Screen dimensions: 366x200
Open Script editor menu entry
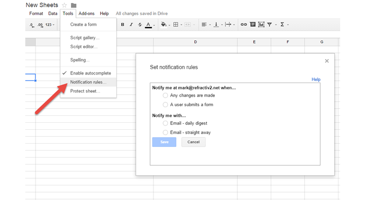click(x=88, y=47)
